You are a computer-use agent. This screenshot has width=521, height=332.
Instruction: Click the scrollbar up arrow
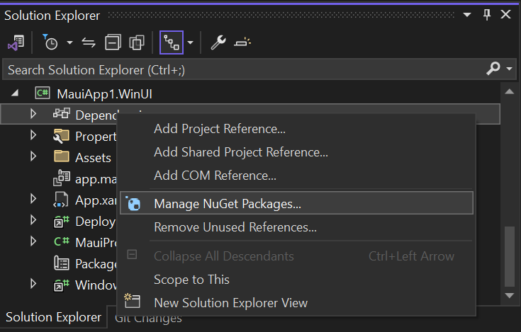510,92
